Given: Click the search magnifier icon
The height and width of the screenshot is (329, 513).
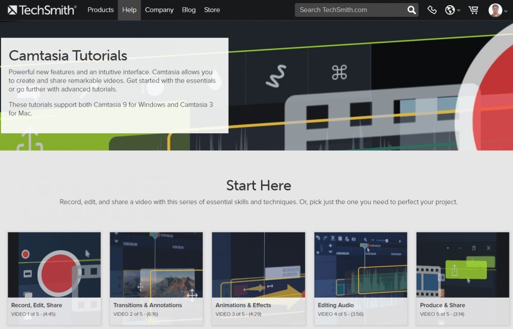Looking at the screenshot, I should pyautogui.click(x=411, y=10).
